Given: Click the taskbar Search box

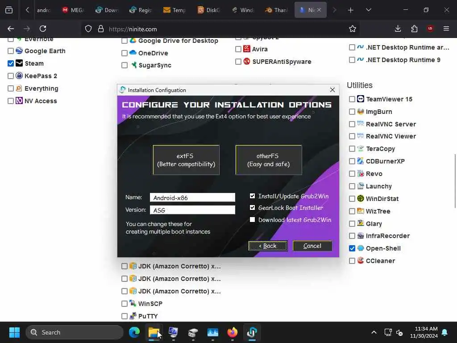Looking at the screenshot, I should [x=75, y=332].
